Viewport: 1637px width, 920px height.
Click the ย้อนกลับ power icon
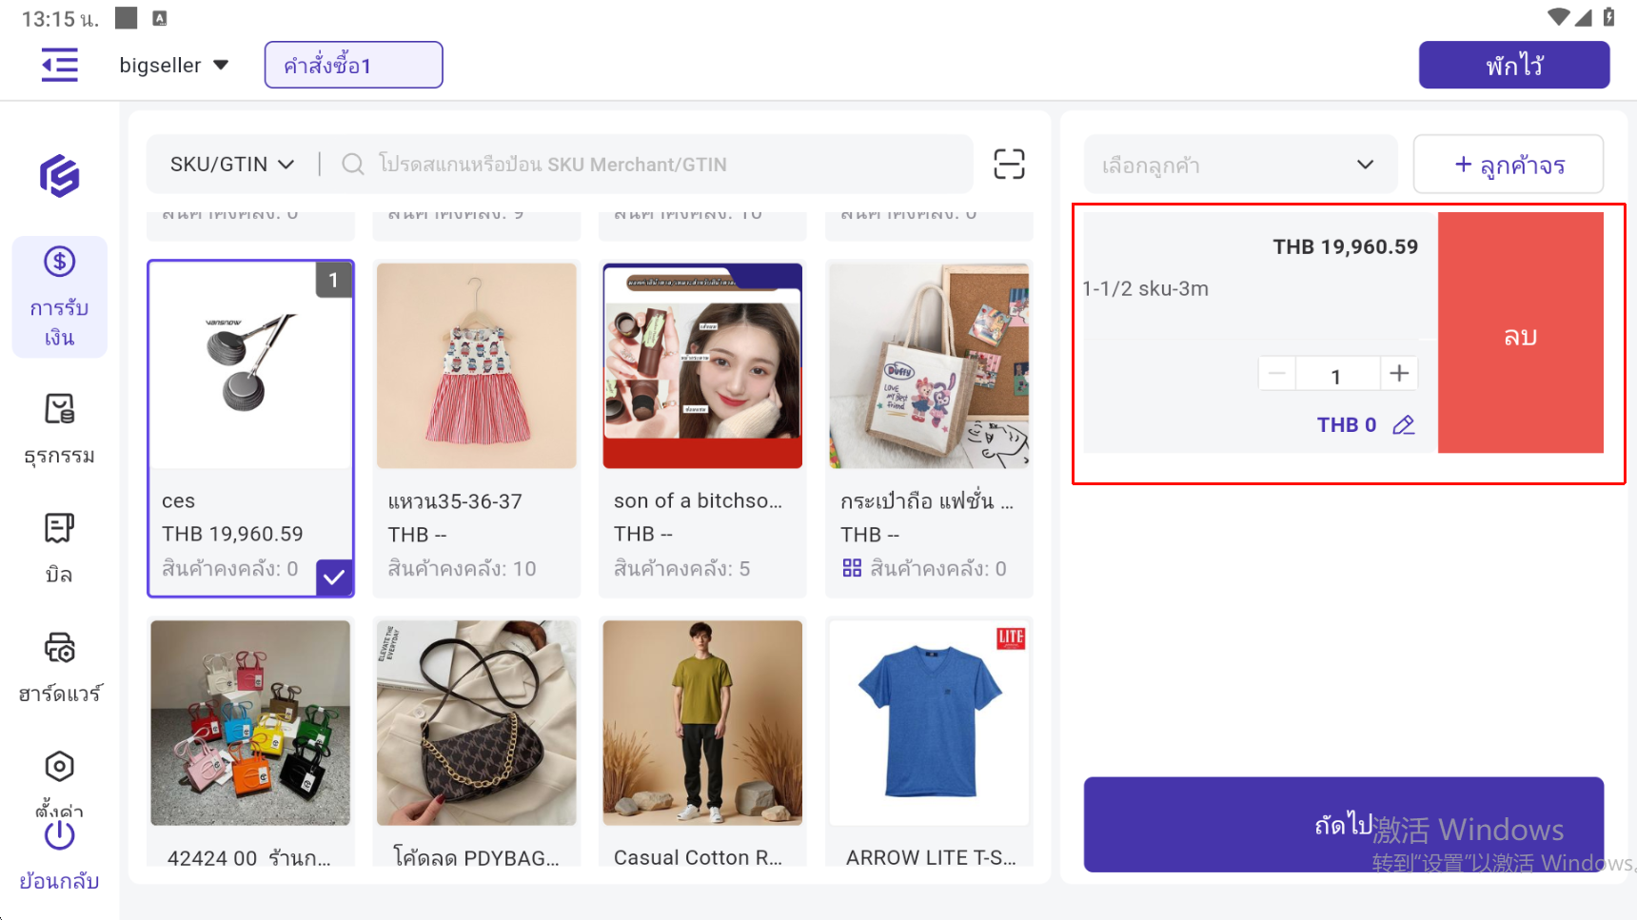pyautogui.click(x=59, y=837)
